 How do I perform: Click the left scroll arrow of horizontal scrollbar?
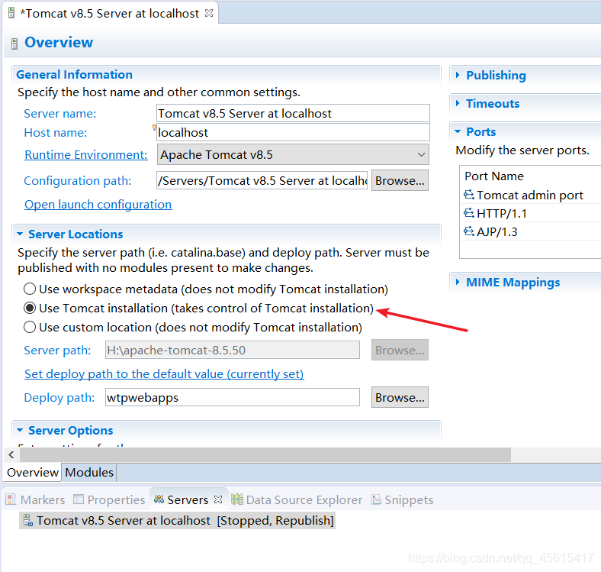pyautogui.click(x=11, y=455)
